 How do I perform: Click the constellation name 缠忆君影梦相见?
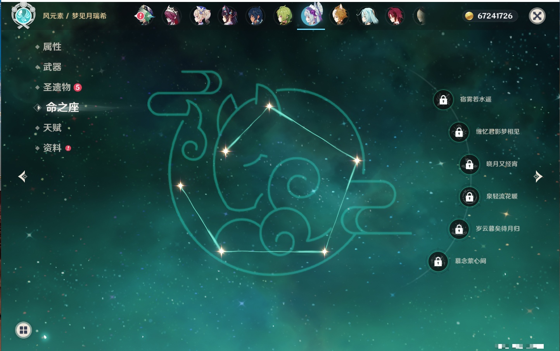tap(498, 131)
